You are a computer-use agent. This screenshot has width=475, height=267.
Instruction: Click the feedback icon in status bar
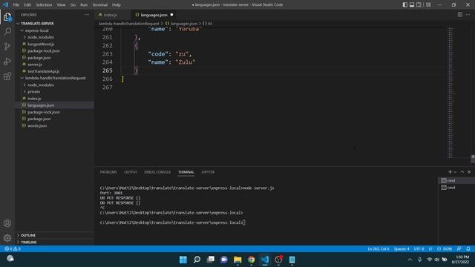pyautogui.click(x=459, y=249)
